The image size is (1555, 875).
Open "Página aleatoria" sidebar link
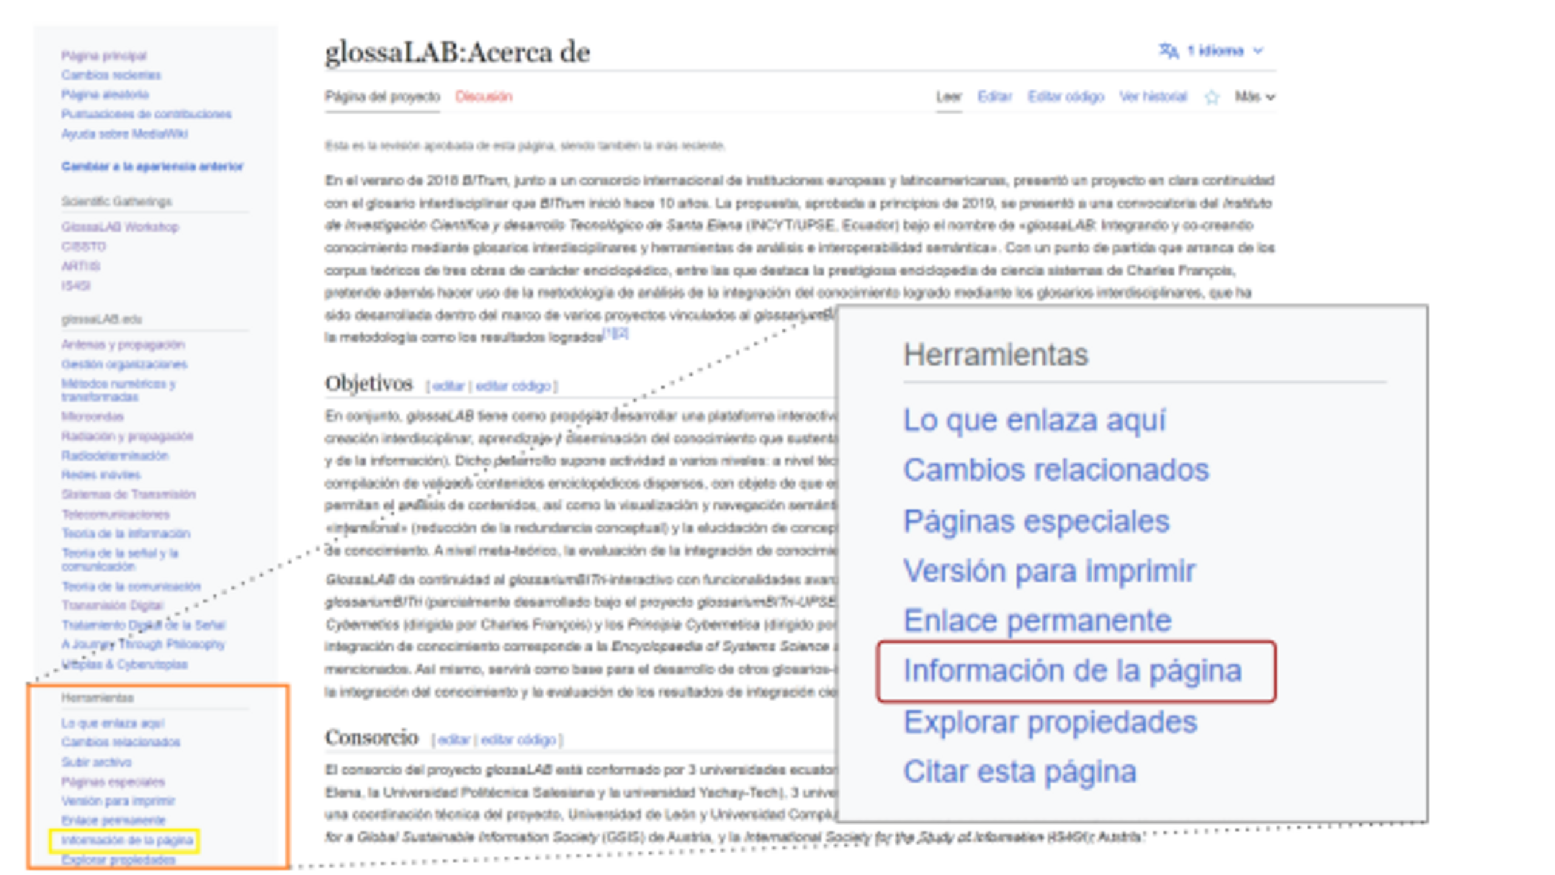105,94
